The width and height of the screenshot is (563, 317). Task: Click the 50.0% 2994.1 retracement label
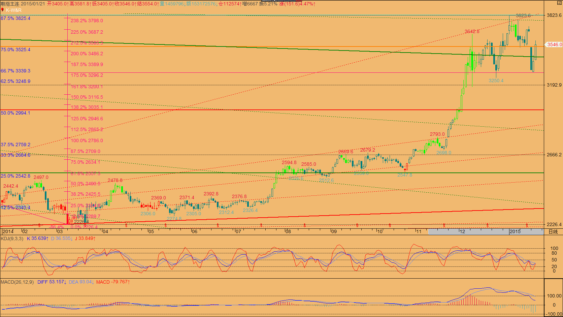coord(15,113)
